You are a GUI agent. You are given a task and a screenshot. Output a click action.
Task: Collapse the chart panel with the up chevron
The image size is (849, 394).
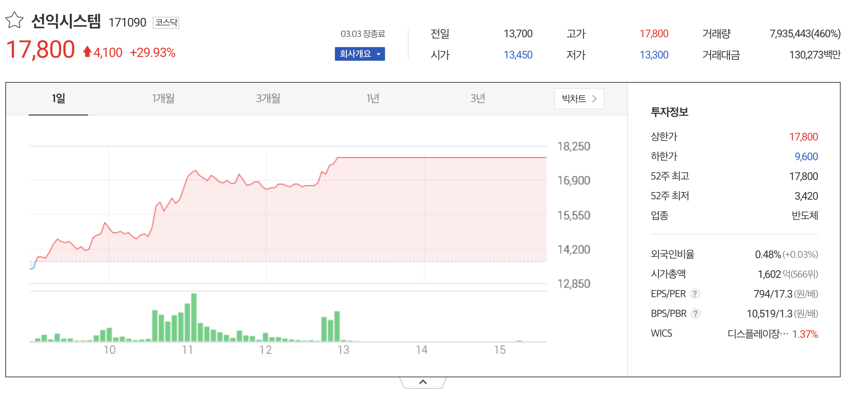pyautogui.click(x=423, y=382)
